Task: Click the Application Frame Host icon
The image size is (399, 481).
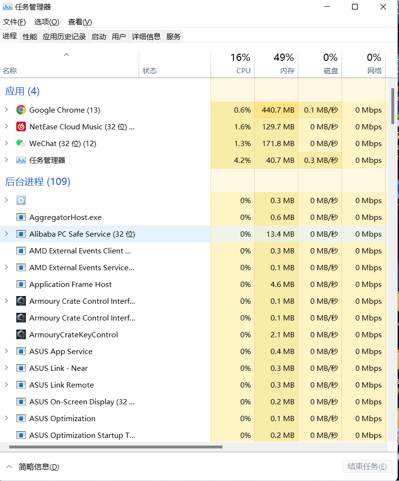Action: 21,284
